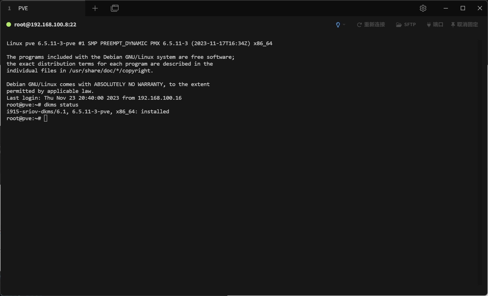Click 取消固定 unpin button
This screenshot has height=296, width=488.
point(464,25)
